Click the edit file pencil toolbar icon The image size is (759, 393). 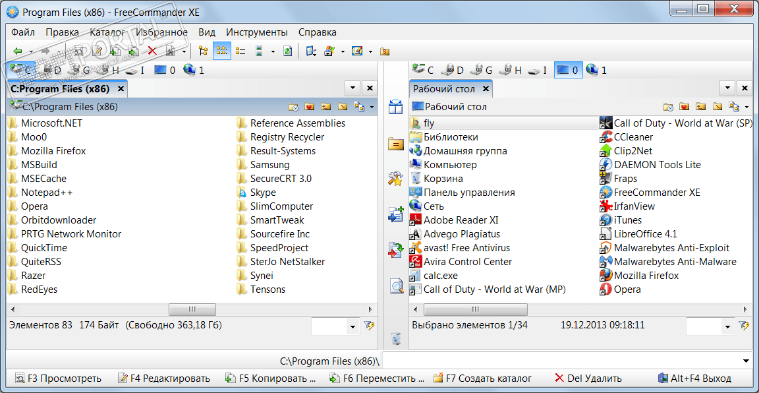pyautogui.click(x=98, y=51)
